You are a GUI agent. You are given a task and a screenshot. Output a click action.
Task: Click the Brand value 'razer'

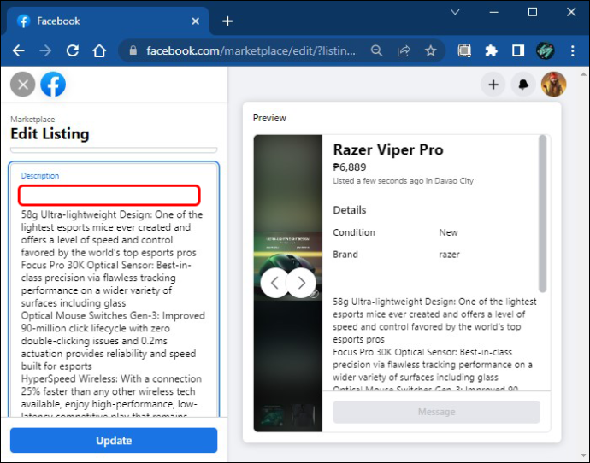[449, 255]
